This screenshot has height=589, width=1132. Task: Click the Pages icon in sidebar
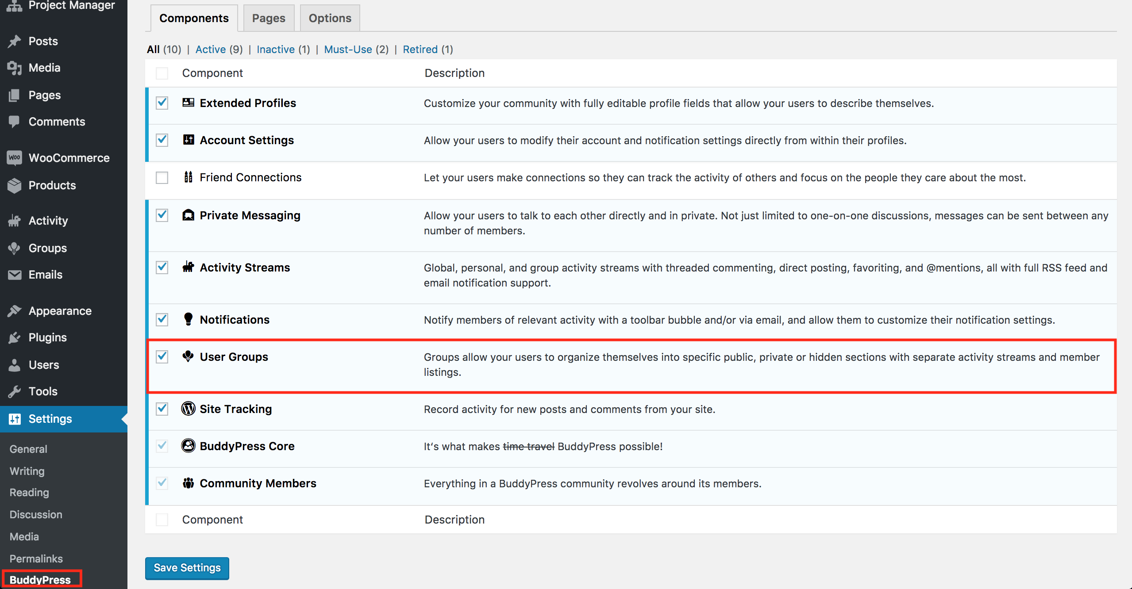(x=14, y=95)
